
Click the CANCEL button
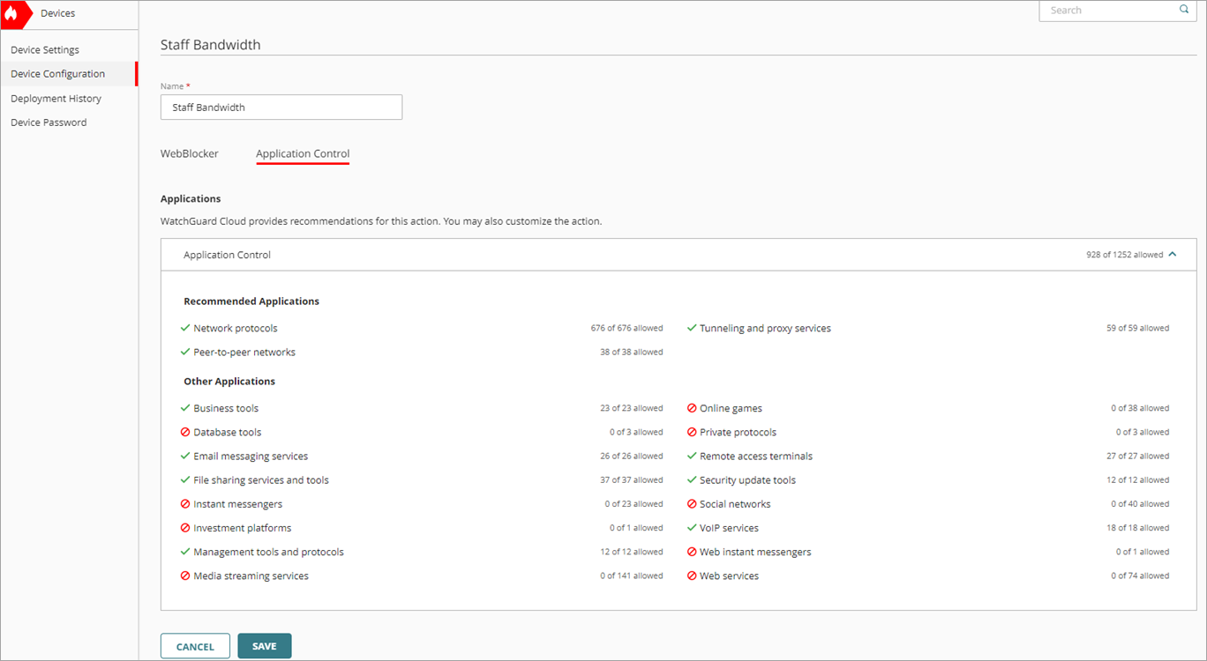[x=195, y=645]
